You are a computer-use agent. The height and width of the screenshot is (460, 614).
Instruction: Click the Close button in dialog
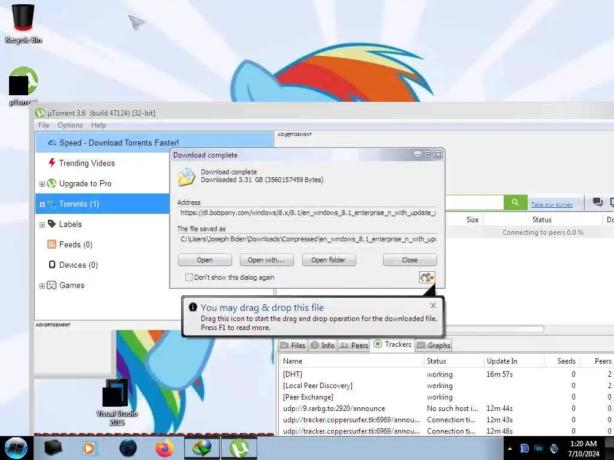tap(410, 260)
